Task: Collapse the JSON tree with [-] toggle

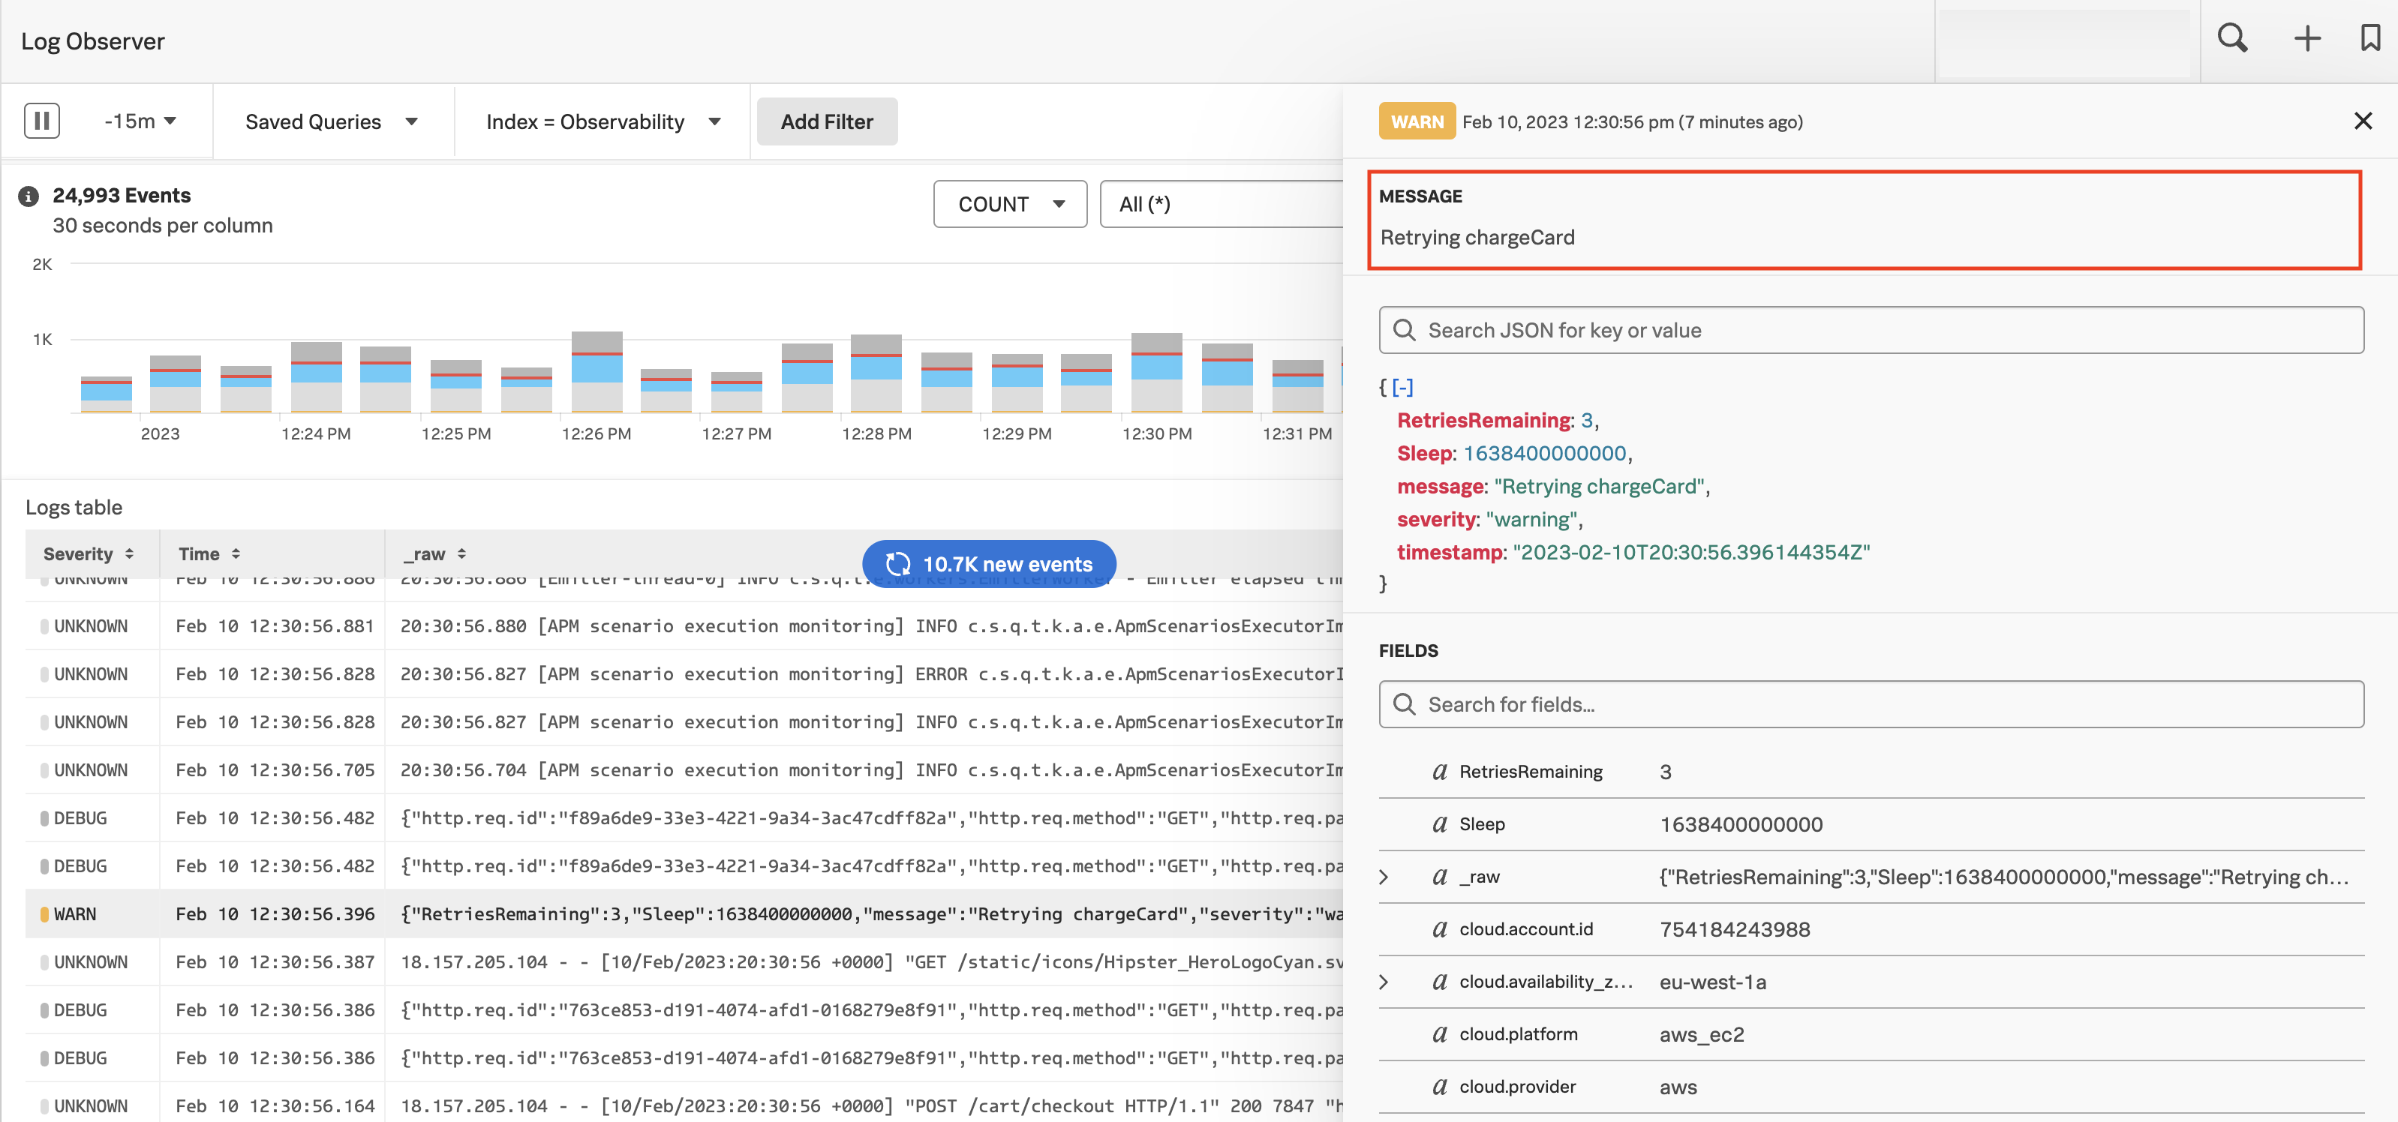Action: point(1403,387)
